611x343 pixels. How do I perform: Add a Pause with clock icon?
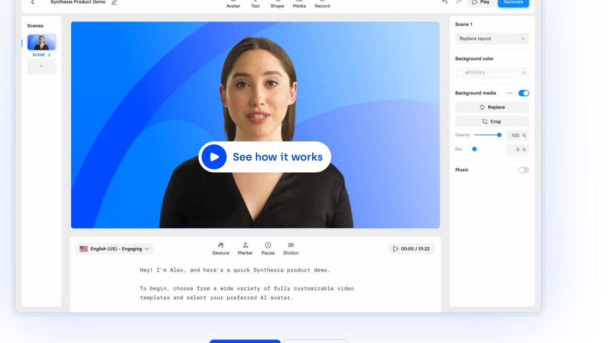pyautogui.click(x=268, y=245)
